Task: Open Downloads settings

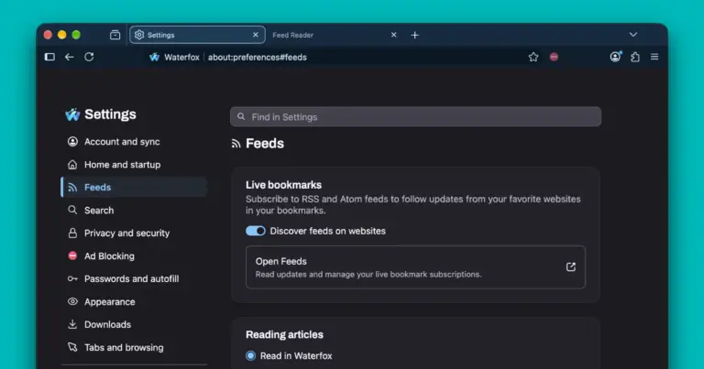Action: [x=134, y=325]
